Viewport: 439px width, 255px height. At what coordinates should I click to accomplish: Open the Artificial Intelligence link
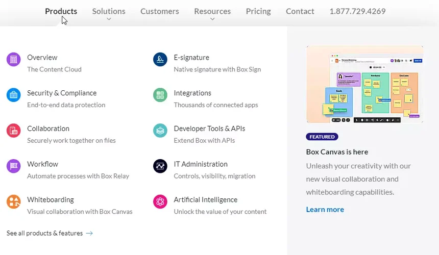tap(206, 199)
